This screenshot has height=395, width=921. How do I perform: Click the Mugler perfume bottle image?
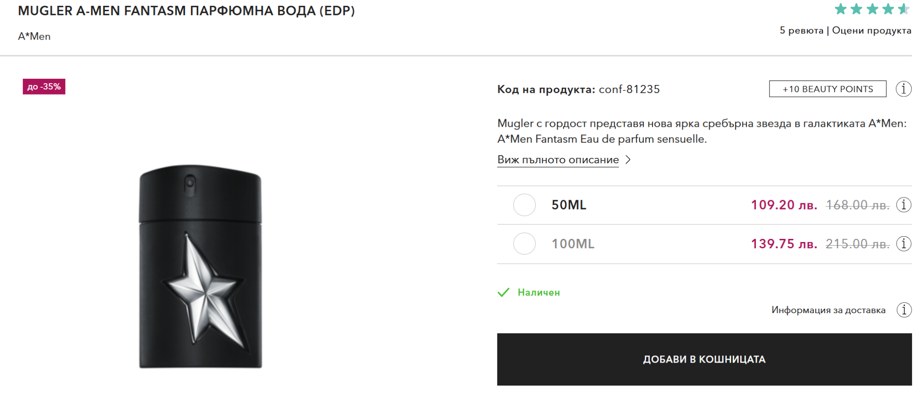click(201, 266)
